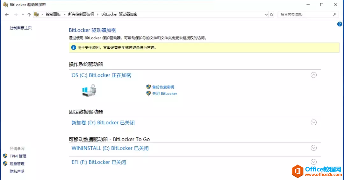Expand EFI (F:) drive section
The width and height of the screenshot is (344, 180).
[314, 162]
